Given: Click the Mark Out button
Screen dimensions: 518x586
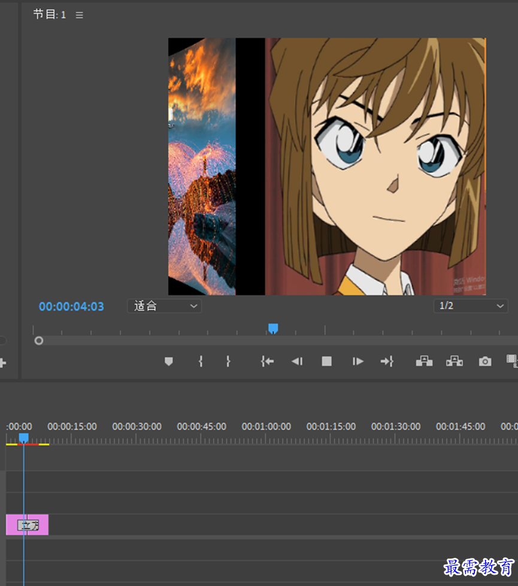Looking at the screenshot, I should pyautogui.click(x=228, y=362).
